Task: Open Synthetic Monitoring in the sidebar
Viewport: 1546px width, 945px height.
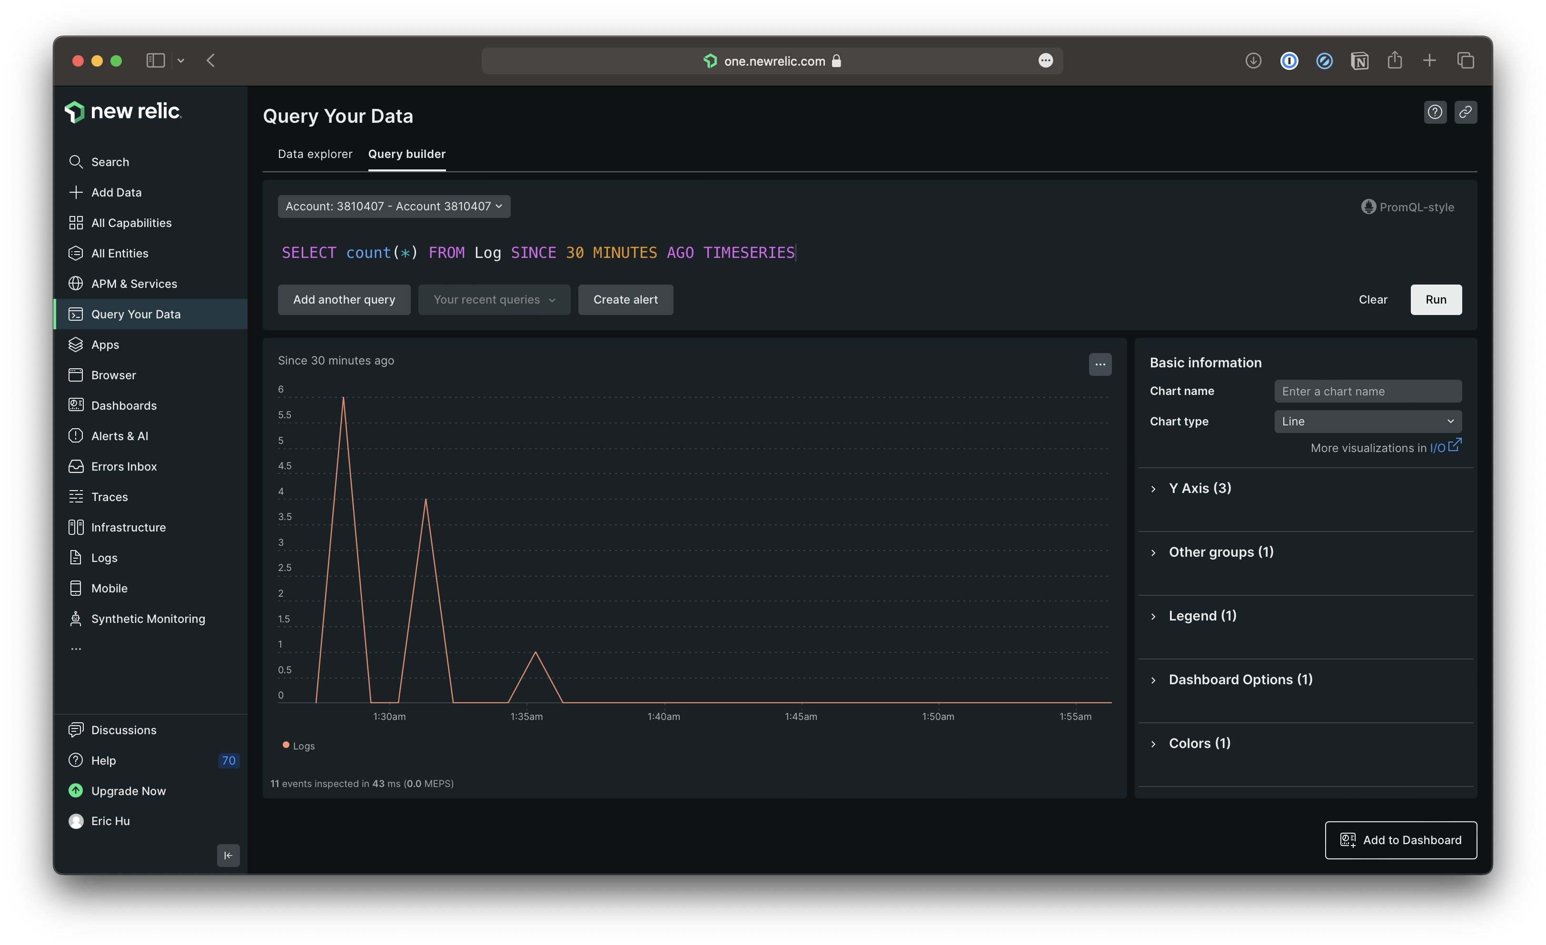Action: coord(148,618)
